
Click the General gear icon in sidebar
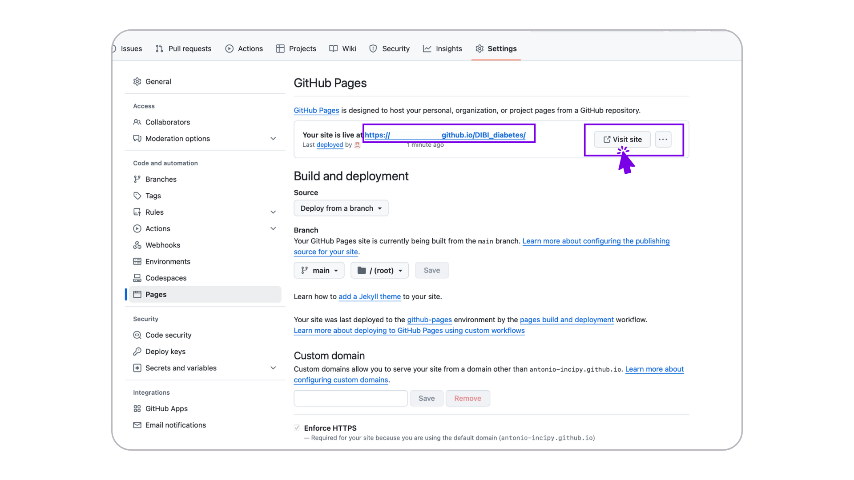tap(137, 81)
